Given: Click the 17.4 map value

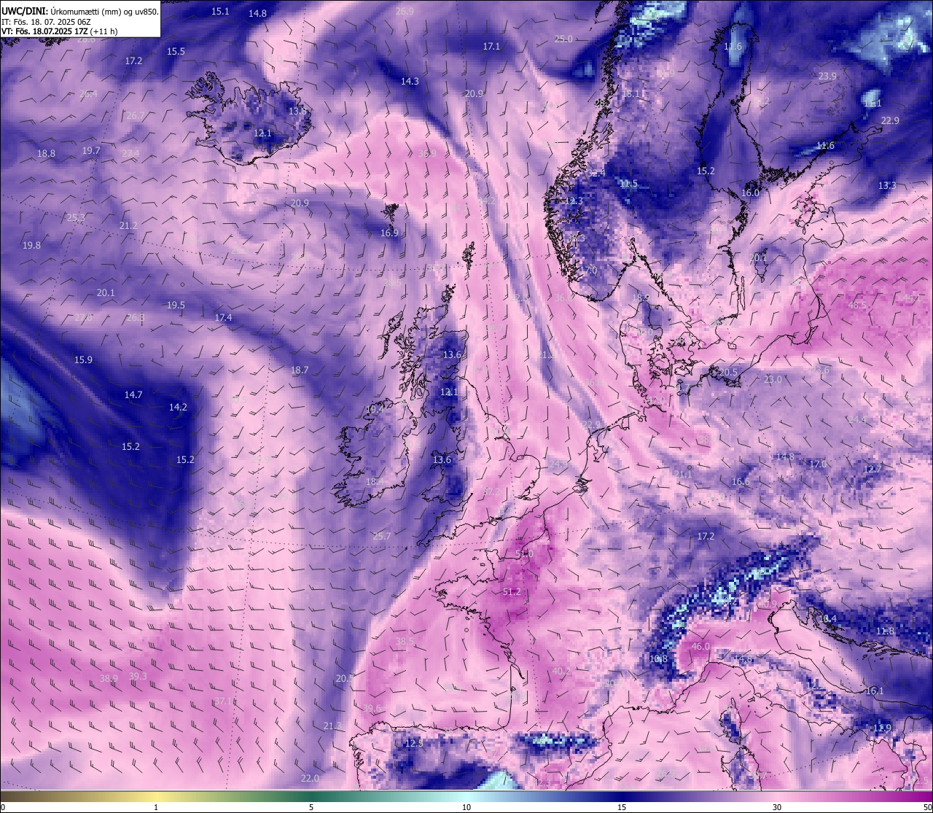Looking at the screenshot, I should 223,317.
